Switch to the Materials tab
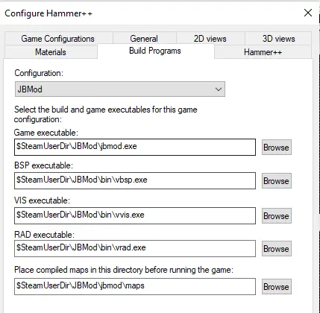Image resolution: width=320 pixels, height=313 pixels. point(51,52)
